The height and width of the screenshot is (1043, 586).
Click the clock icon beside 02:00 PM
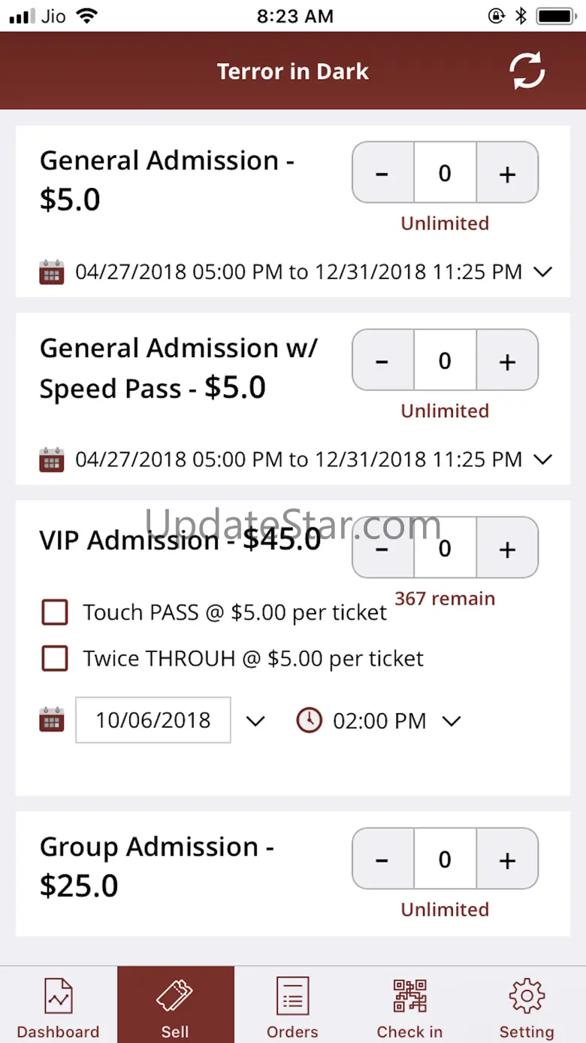(309, 720)
